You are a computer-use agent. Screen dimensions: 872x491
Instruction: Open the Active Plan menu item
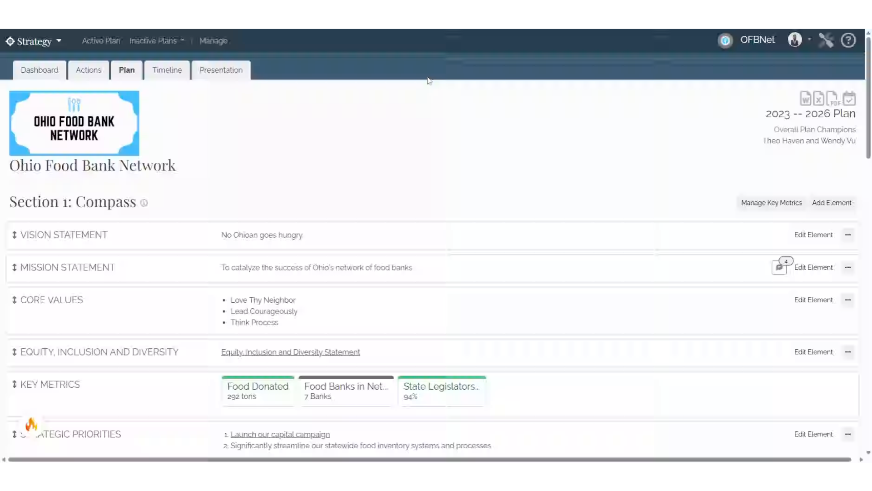pyautogui.click(x=101, y=40)
